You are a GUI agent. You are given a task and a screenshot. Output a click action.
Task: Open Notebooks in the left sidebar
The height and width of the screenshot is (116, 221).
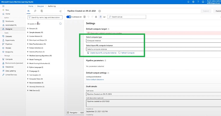pyautogui.click(x=10, y=21)
